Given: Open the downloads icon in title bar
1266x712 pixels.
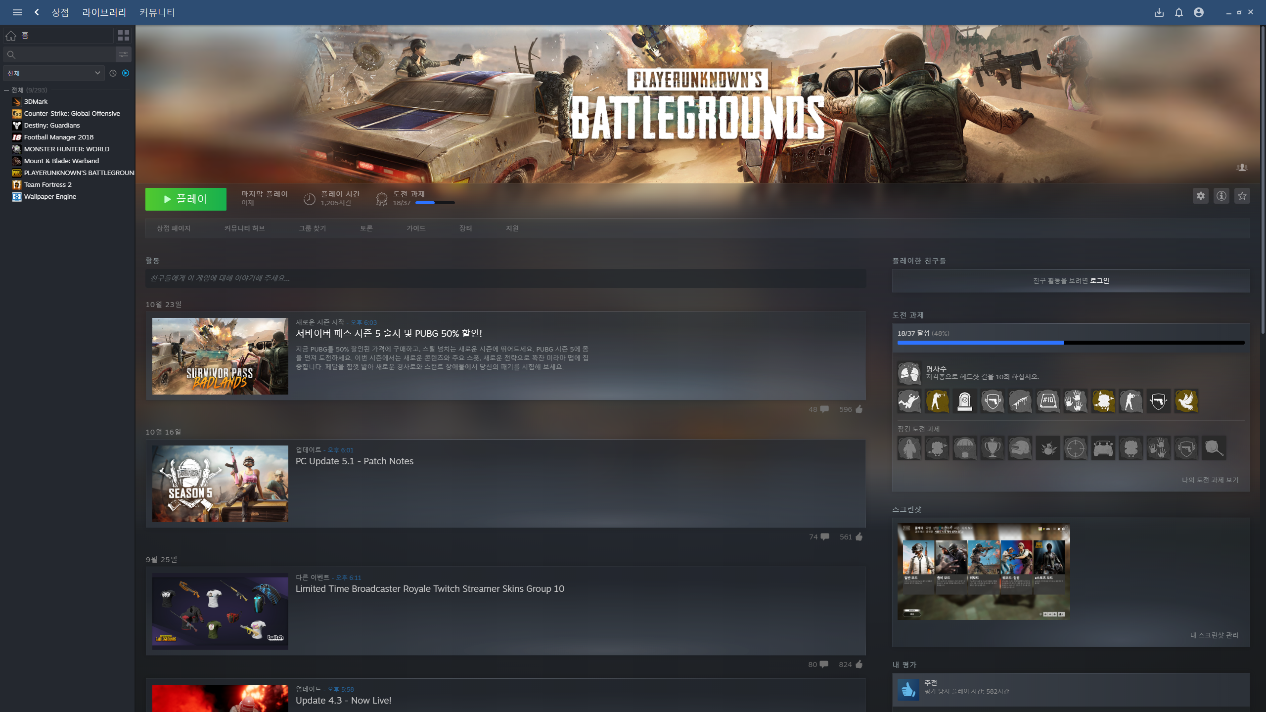Looking at the screenshot, I should coord(1159,12).
